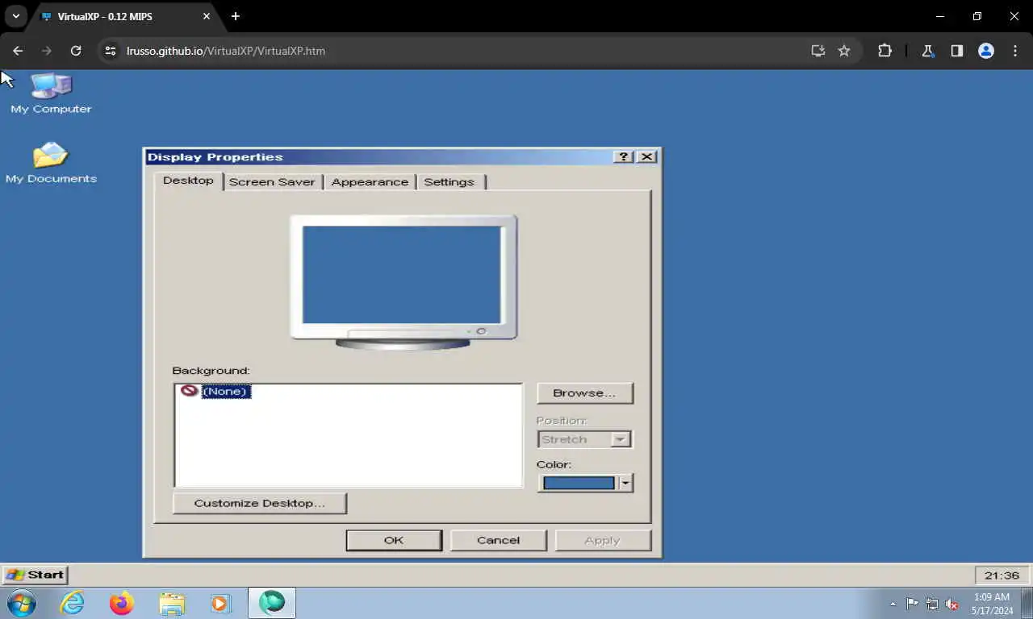This screenshot has height=619, width=1033.
Task: Go back in browser
Action: [x=18, y=51]
